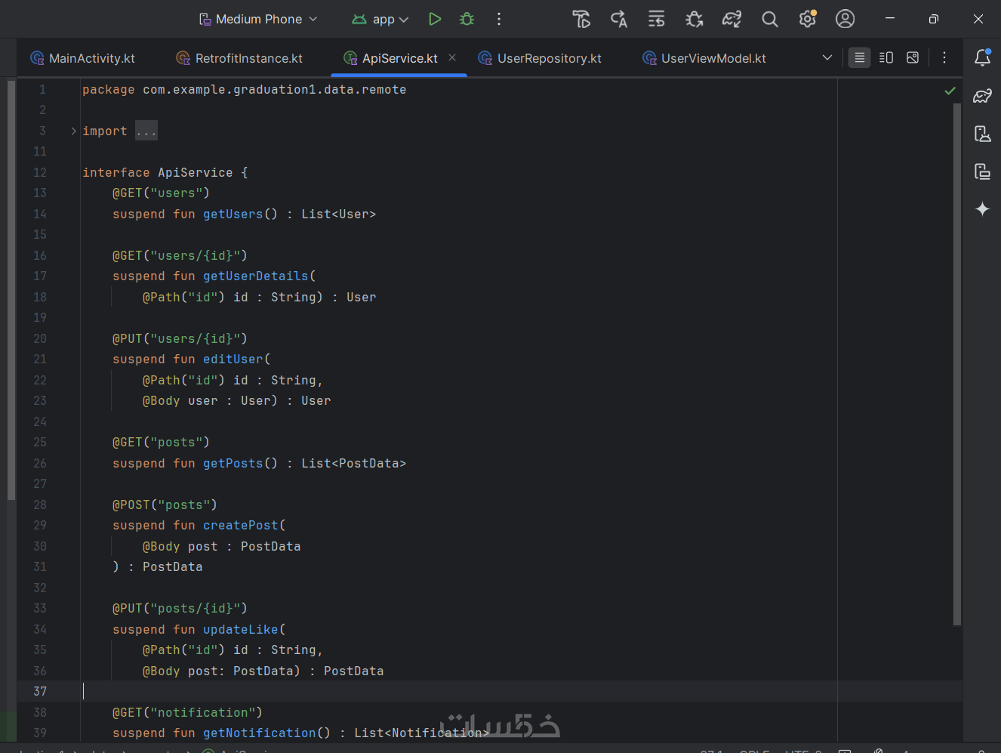Show the hidden editor tabs list chevron
Image resolution: width=1001 pixels, height=753 pixels.
pyautogui.click(x=827, y=57)
